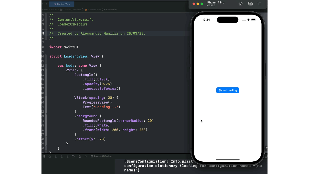Take a simulator screenshot with the camera icon
Screen dimensions: 309x174
250,4
